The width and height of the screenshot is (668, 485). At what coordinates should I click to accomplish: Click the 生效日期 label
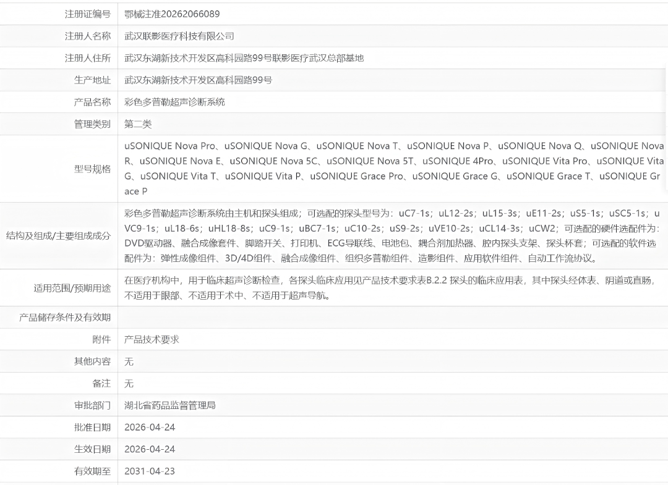(92, 449)
